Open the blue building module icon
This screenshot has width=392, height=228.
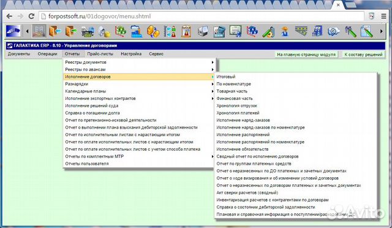(317, 31)
